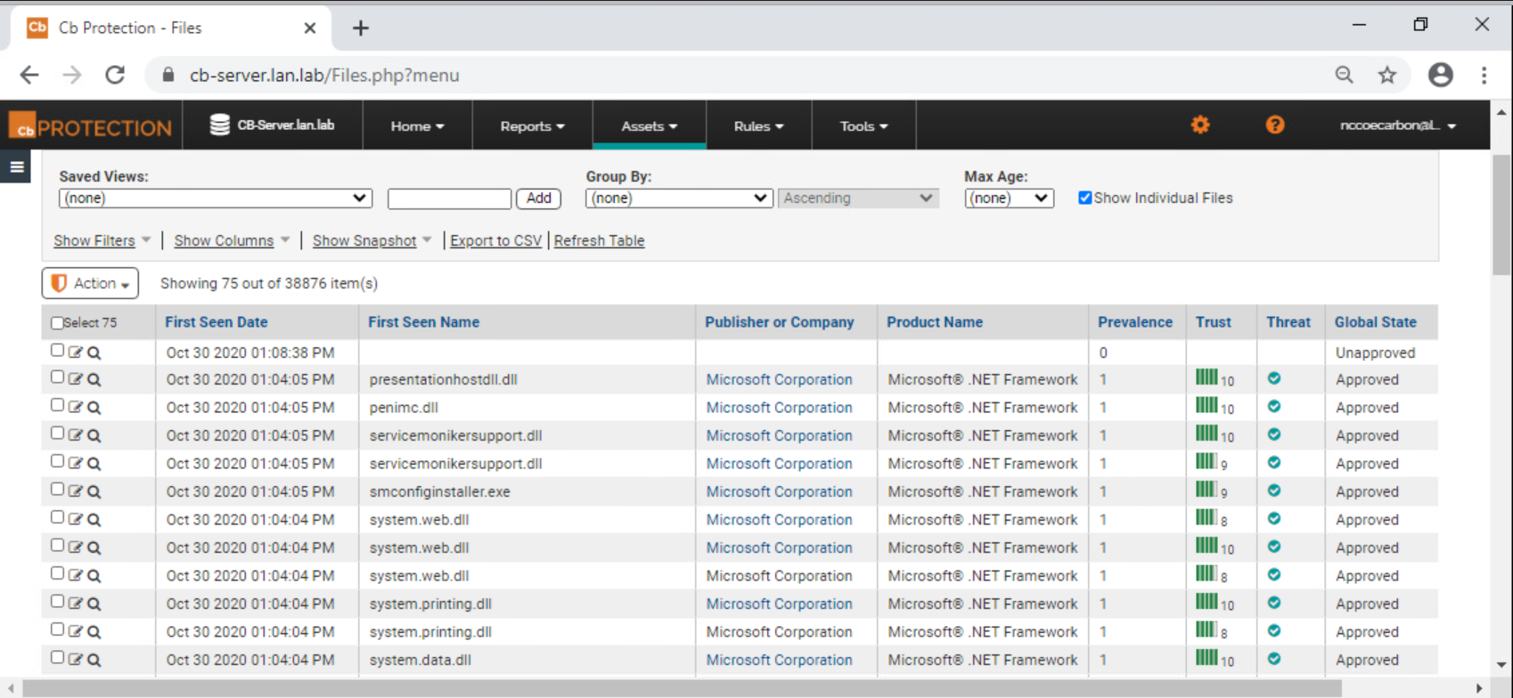
Task: Click the horizontal page scrollbar
Action: (683, 688)
